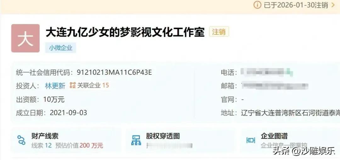Click the 财产线索 chain icon
The image size is (340, 160).
[21, 140]
